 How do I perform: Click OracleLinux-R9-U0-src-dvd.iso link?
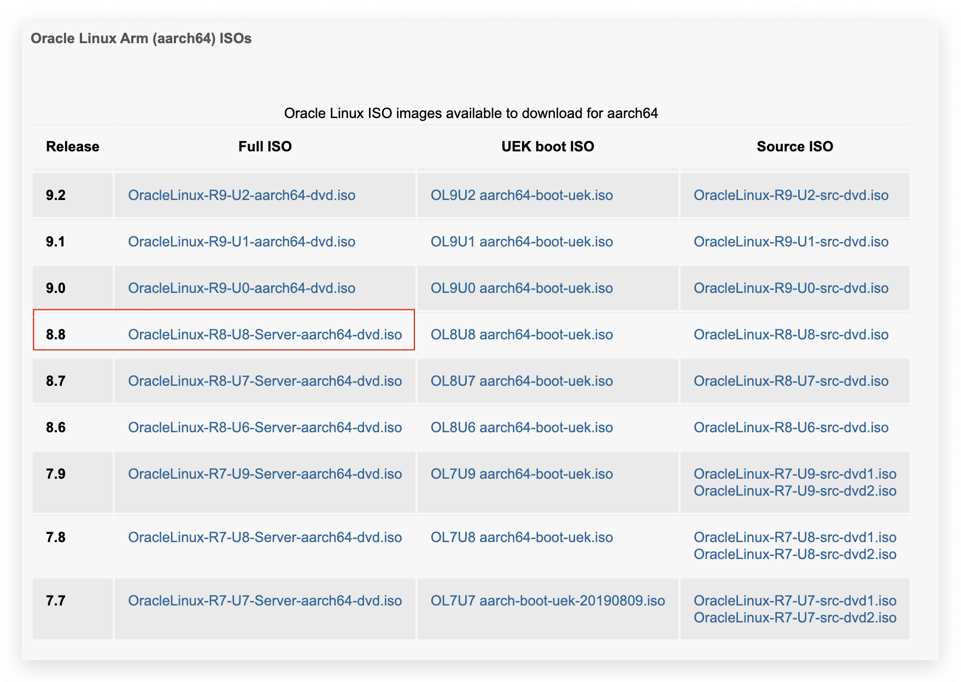pyautogui.click(x=791, y=288)
